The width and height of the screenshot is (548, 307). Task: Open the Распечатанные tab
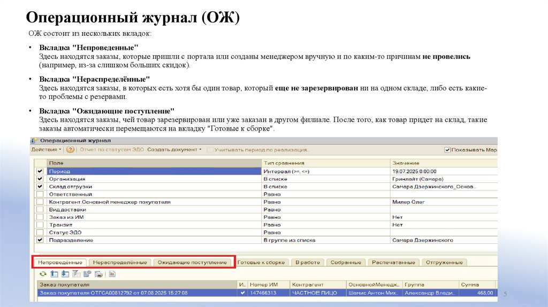coord(393,262)
